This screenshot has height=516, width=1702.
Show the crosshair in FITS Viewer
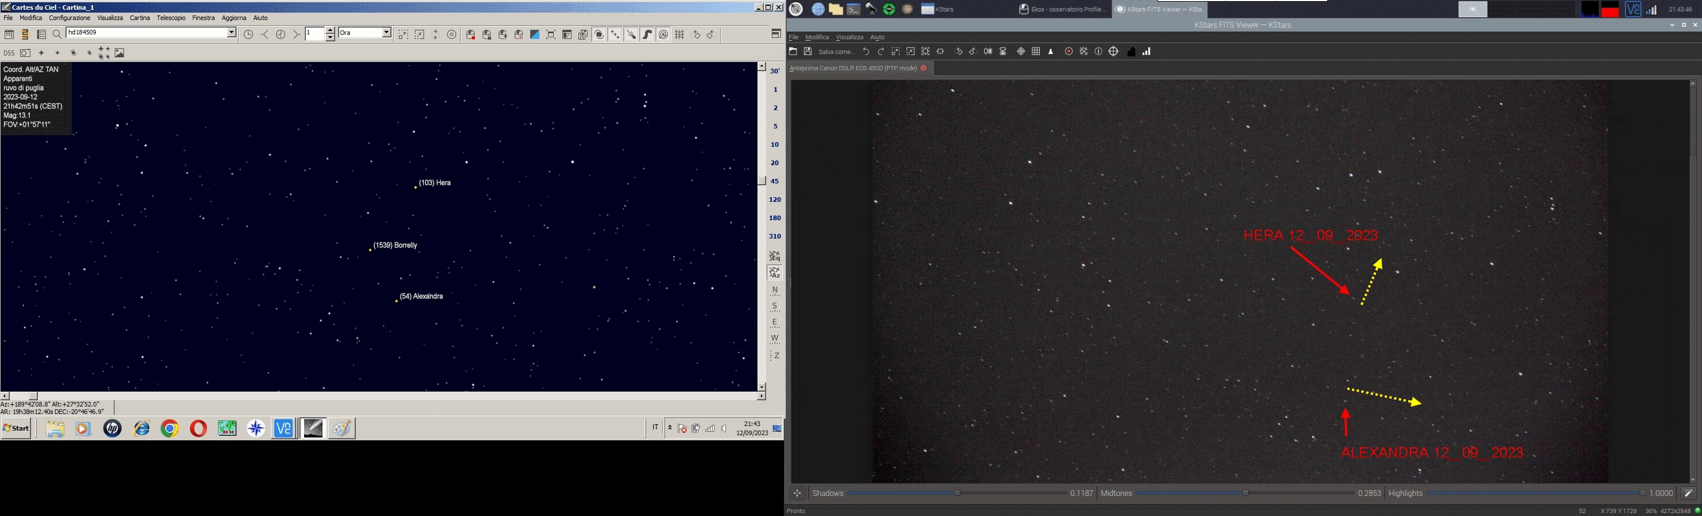(x=1113, y=52)
